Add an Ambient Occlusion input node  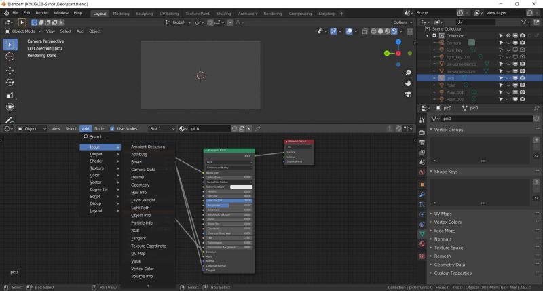(x=148, y=147)
